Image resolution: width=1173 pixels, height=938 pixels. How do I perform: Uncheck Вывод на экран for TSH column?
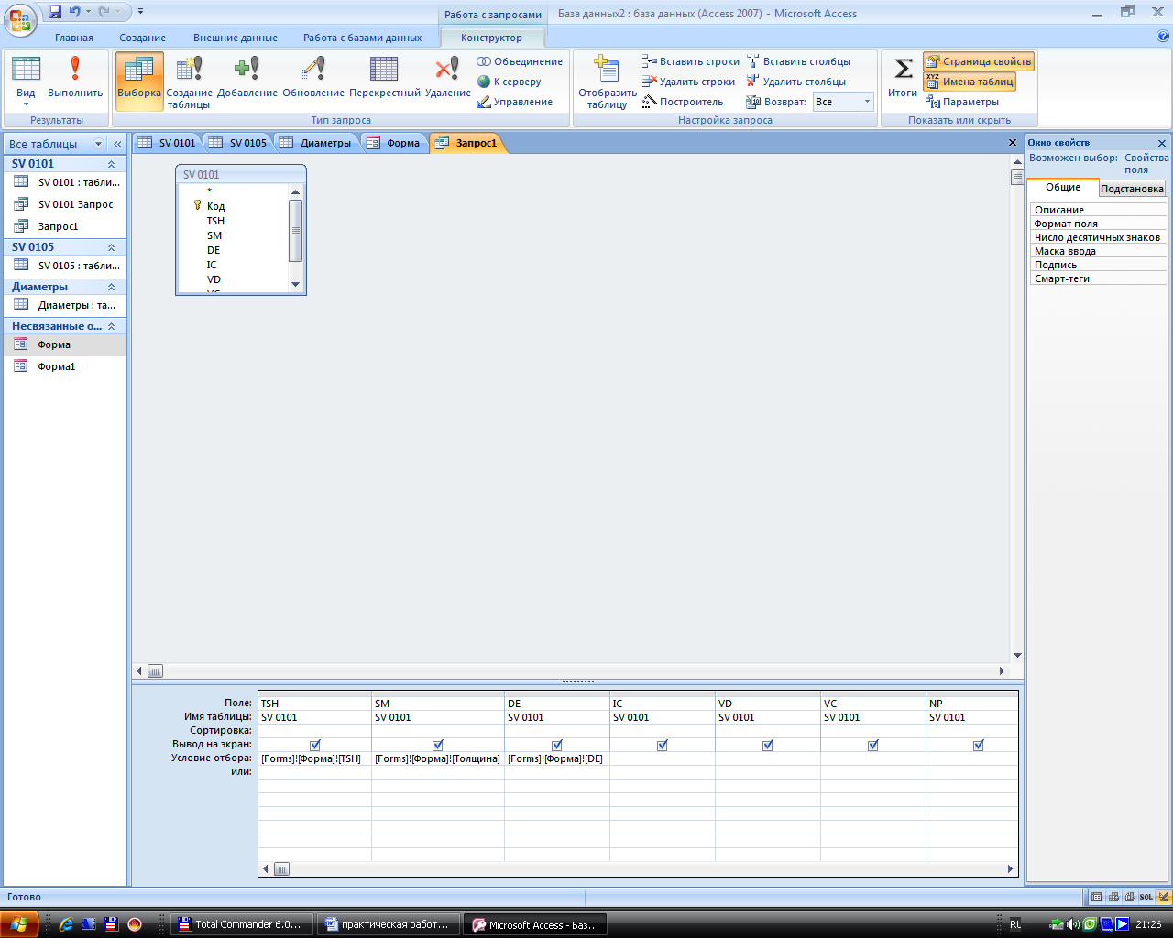click(x=315, y=745)
